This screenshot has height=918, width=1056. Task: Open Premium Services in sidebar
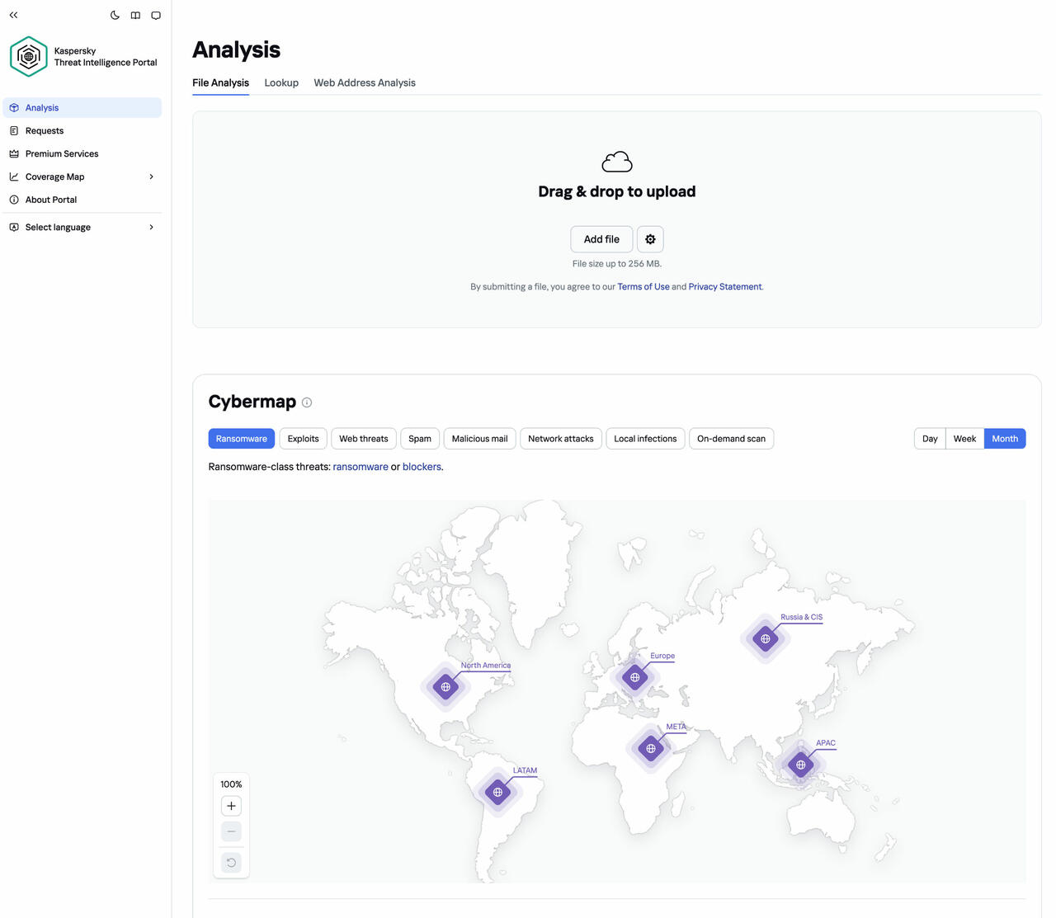click(62, 153)
